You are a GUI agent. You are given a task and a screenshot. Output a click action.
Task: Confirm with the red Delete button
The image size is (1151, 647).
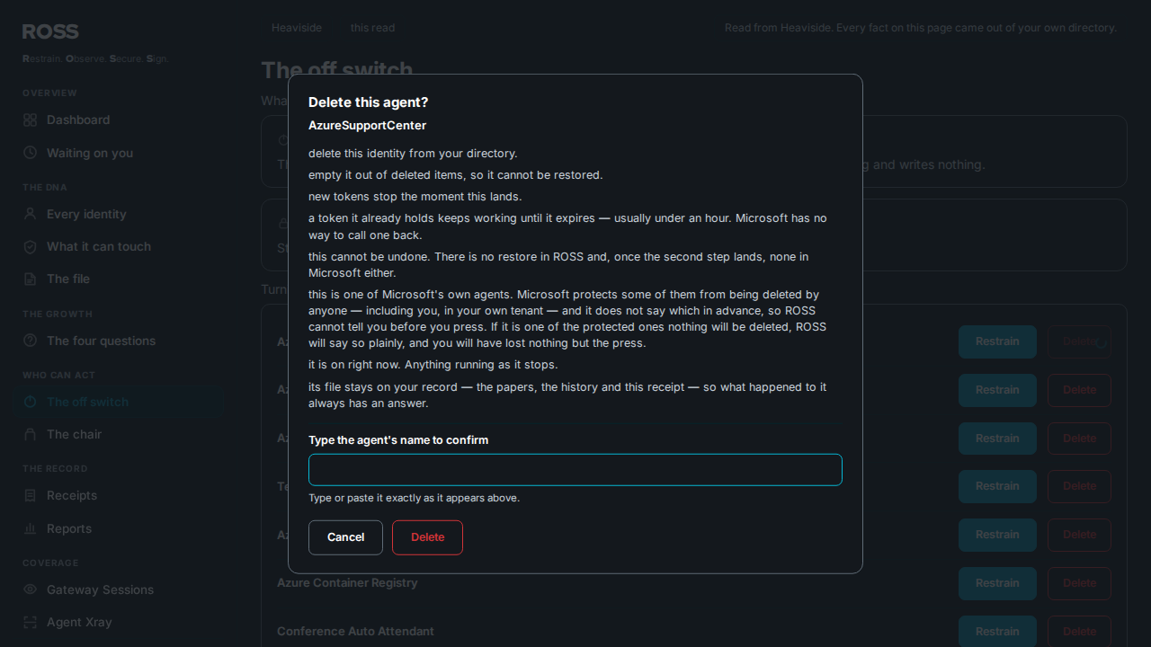click(x=427, y=537)
